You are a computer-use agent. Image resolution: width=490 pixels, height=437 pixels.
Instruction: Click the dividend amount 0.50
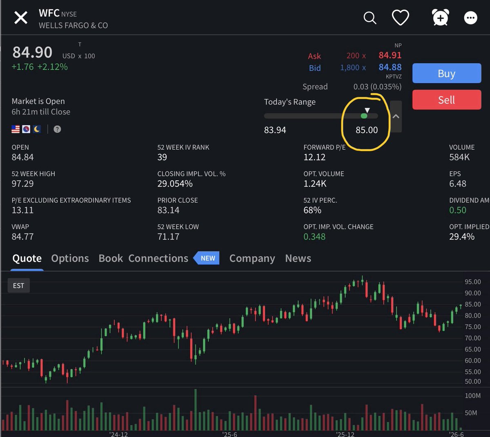click(458, 210)
